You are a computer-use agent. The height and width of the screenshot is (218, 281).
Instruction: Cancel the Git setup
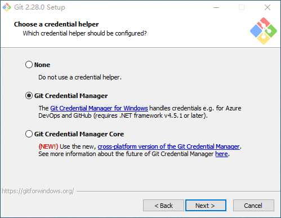(253, 206)
